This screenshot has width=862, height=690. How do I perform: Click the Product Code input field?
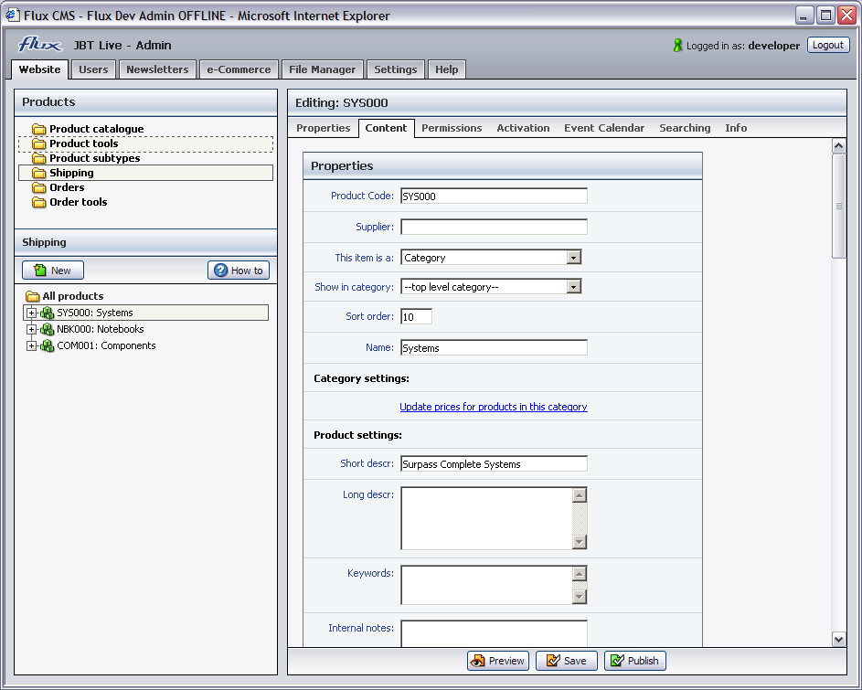tap(494, 196)
